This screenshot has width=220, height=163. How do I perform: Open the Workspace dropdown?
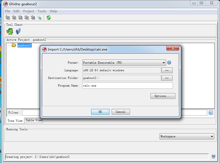coord(187,137)
